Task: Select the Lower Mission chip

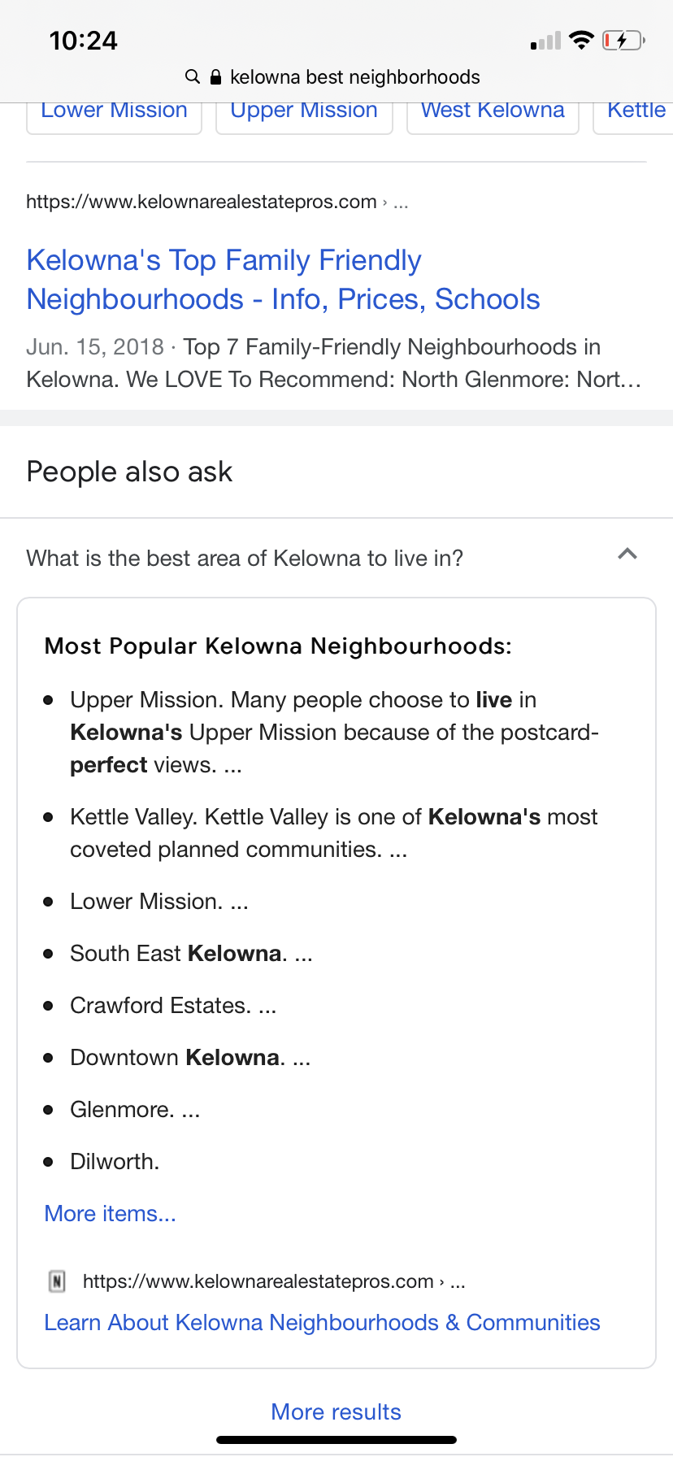Action: (x=114, y=113)
